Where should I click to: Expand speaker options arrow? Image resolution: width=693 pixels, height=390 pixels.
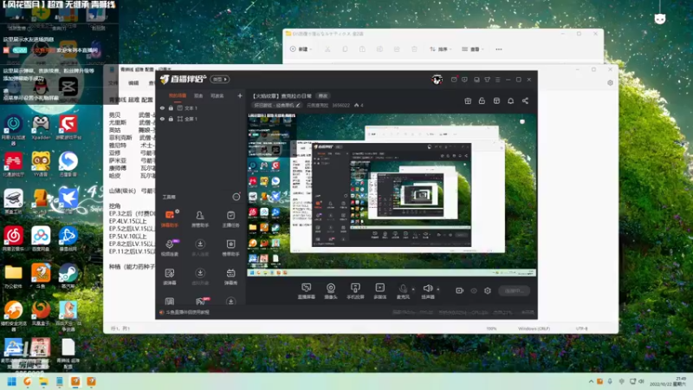click(438, 289)
